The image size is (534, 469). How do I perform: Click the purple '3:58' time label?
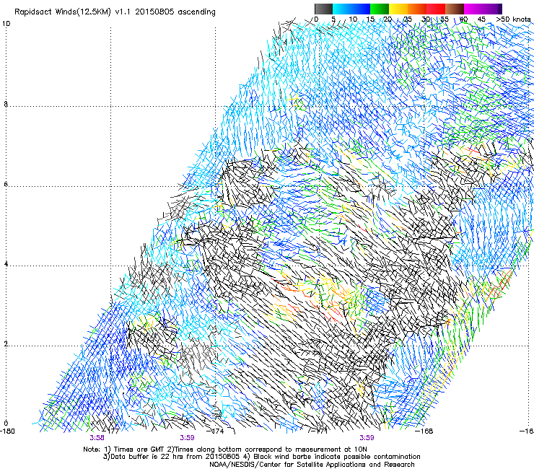(x=97, y=438)
